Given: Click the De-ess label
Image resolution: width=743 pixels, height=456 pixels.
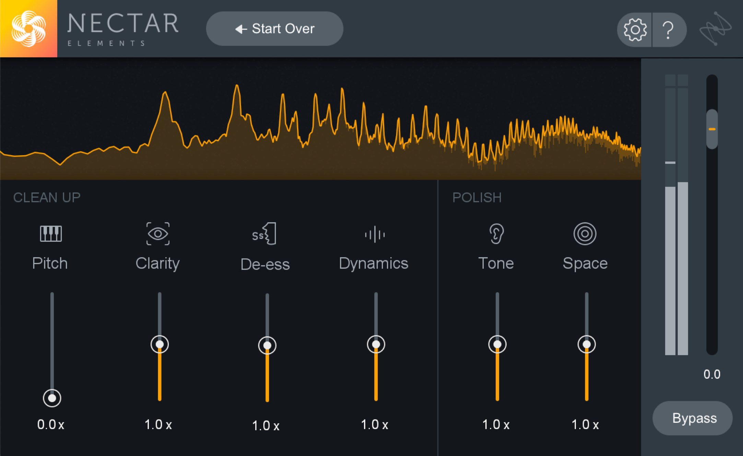Looking at the screenshot, I should click(x=265, y=264).
